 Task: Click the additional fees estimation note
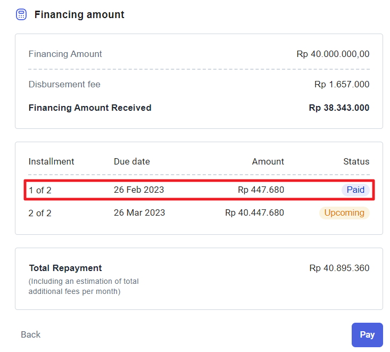(x=84, y=286)
